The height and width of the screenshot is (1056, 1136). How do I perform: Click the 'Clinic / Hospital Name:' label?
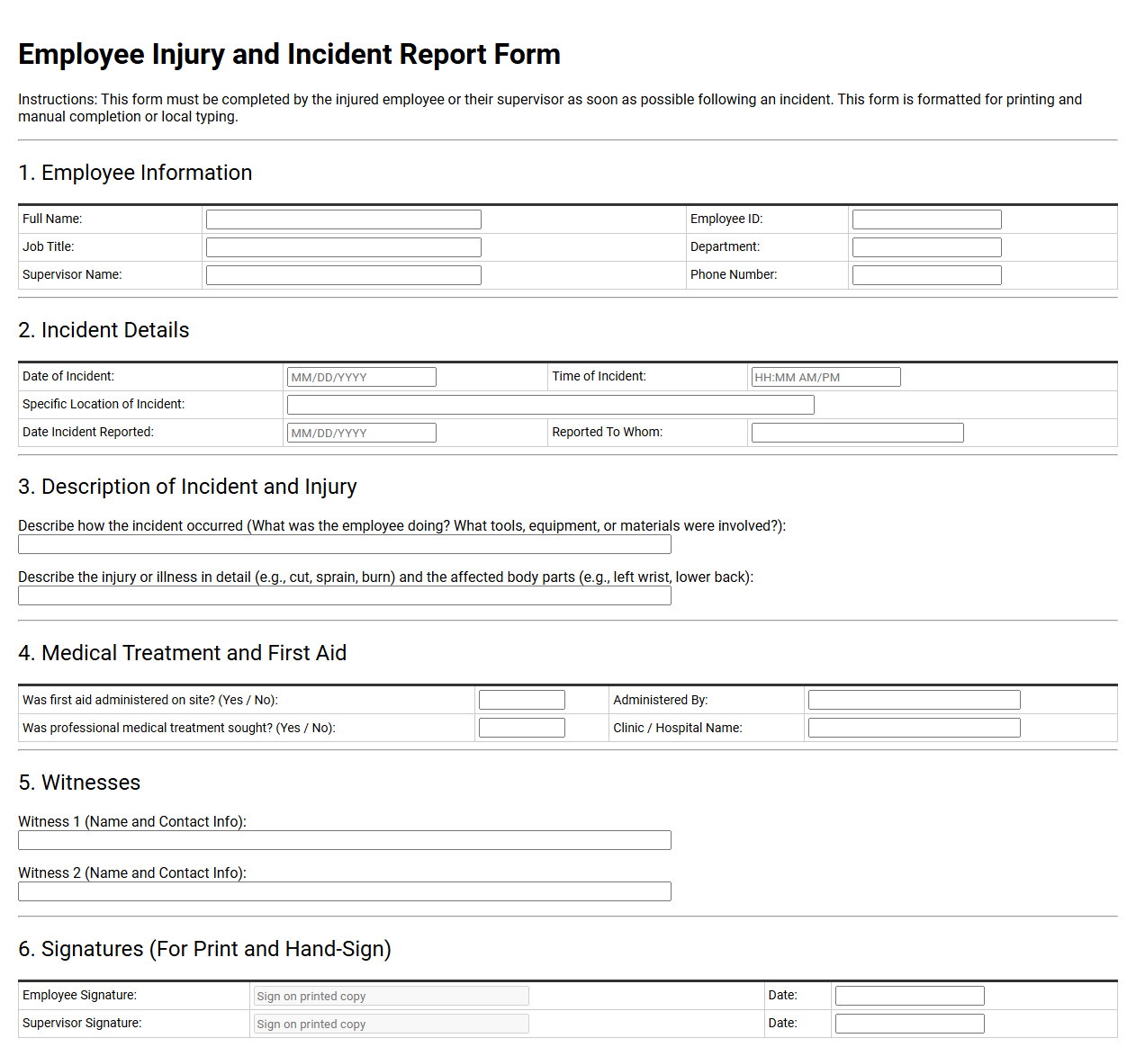coord(677,728)
